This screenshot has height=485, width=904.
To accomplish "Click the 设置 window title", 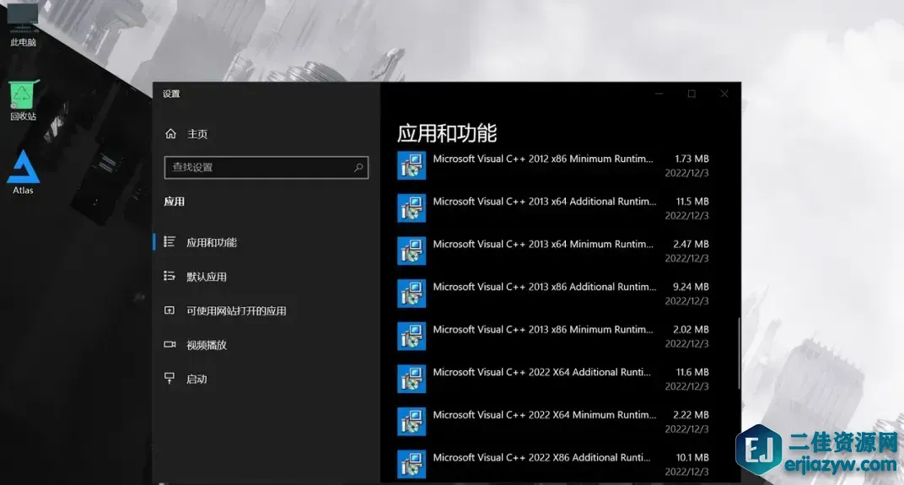I will tap(171, 94).
